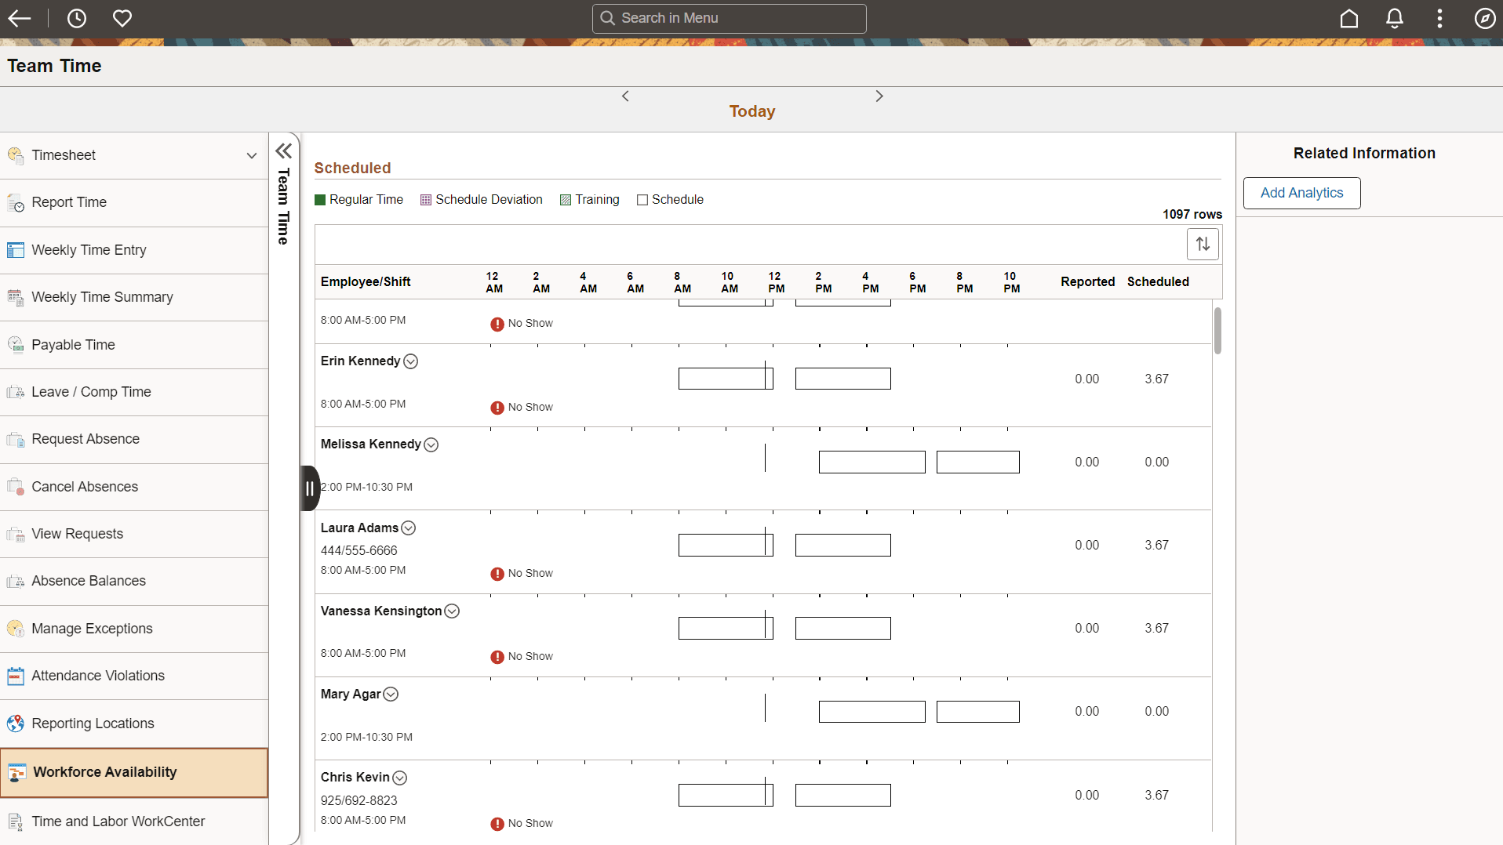This screenshot has width=1503, height=845.
Task: Go back with the left arrow icon
Action: 20,18
